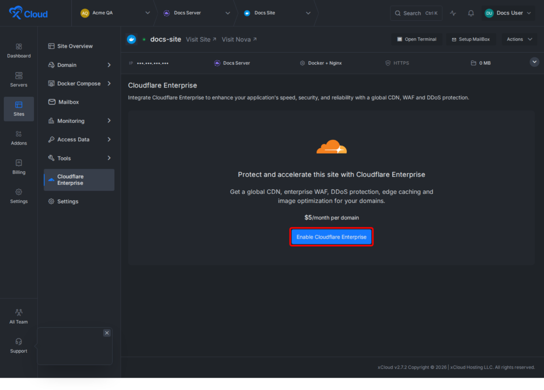
Task: Select the Sites sidebar icon
Action: pos(19,109)
